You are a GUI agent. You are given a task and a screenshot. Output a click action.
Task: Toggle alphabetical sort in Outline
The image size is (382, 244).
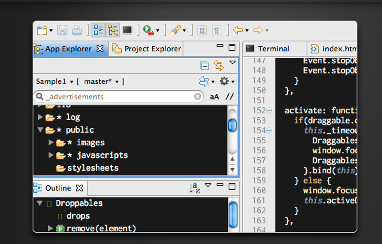click(195, 188)
